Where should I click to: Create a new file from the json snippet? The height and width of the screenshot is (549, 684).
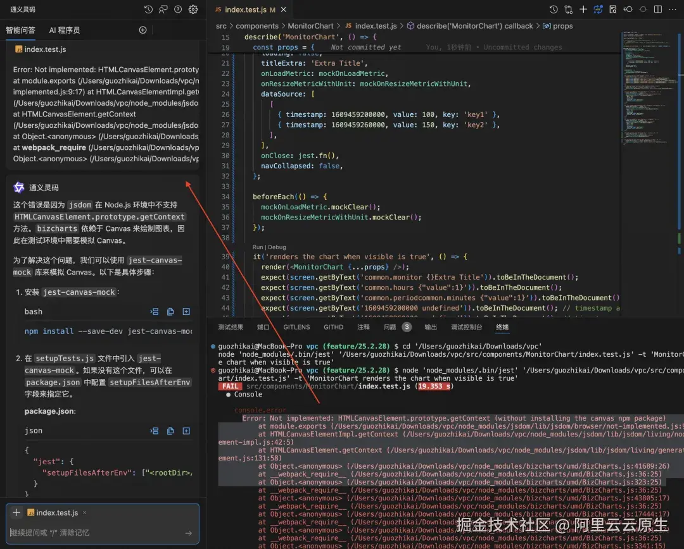click(x=186, y=431)
